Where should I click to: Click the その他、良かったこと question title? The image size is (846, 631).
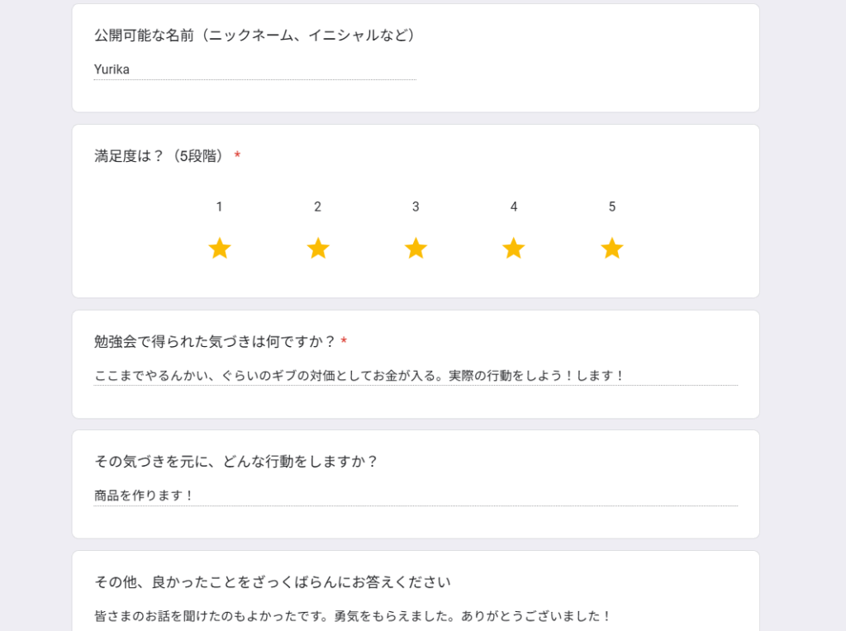point(273,582)
